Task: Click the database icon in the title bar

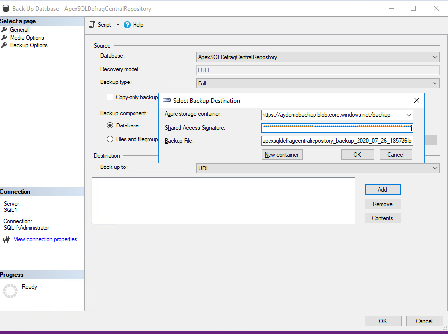Action: [x=5, y=8]
